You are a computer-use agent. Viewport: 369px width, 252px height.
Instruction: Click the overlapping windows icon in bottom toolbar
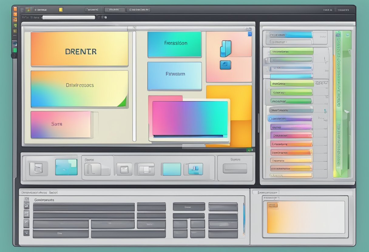coord(146,169)
